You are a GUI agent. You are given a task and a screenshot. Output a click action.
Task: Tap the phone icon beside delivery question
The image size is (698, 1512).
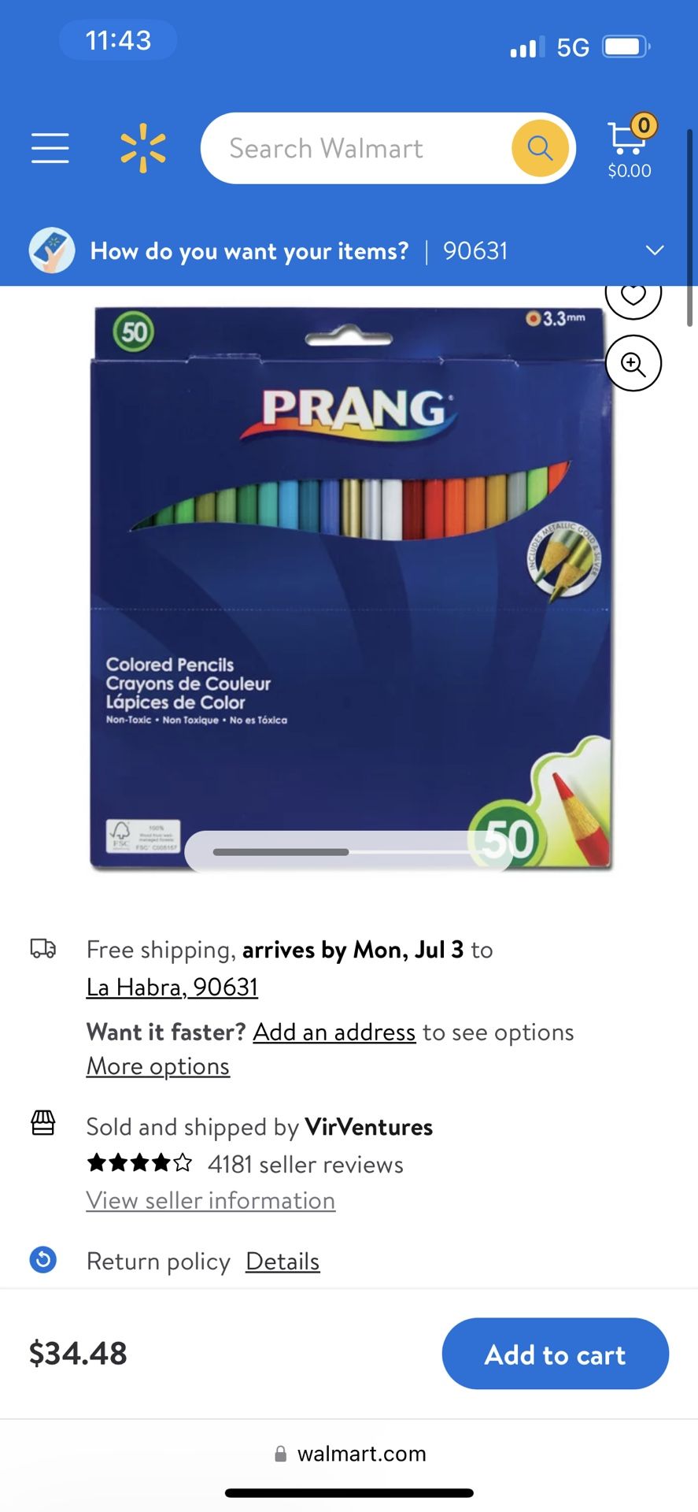click(52, 251)
